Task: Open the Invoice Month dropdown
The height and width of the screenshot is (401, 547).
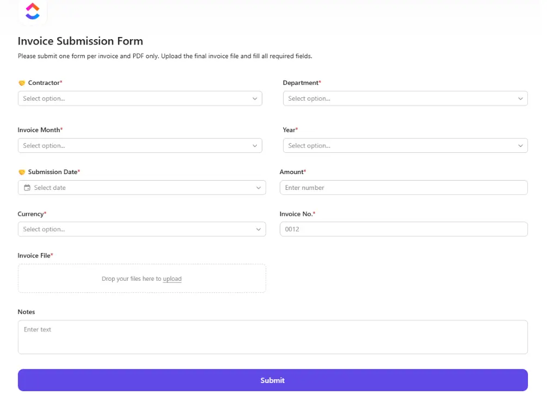Action: (140, 145)
